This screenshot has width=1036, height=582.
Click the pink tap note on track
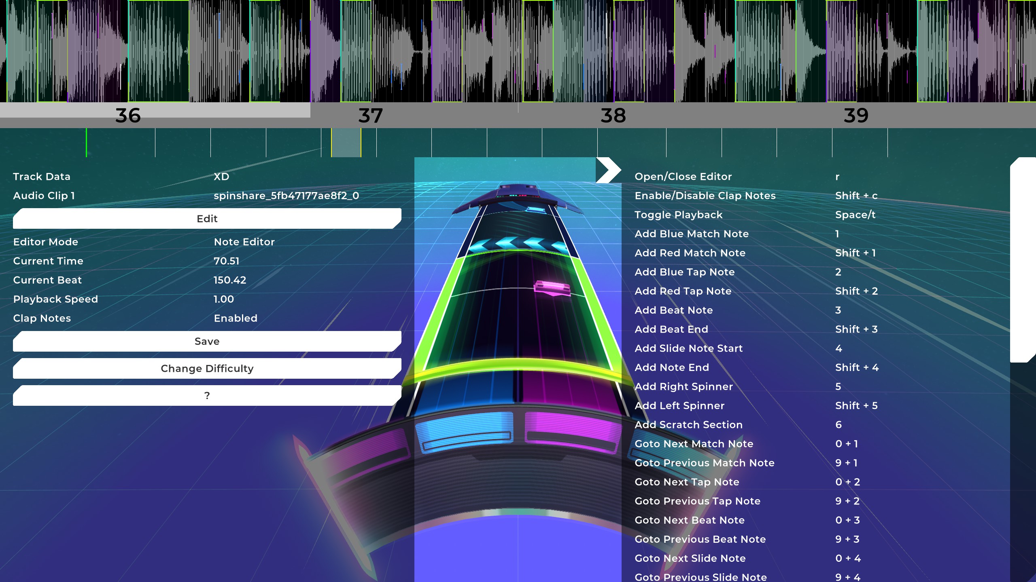coord(552,289)
